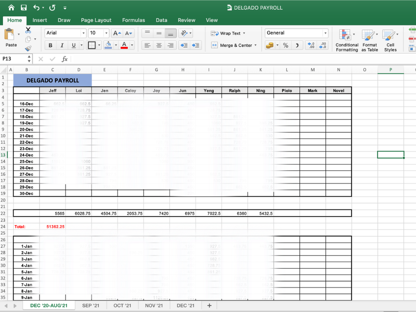Open Conditional Formatting

[x=347, y=40]
